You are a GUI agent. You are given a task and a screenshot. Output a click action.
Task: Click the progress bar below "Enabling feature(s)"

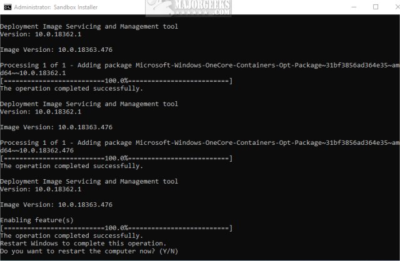[117, 228]
